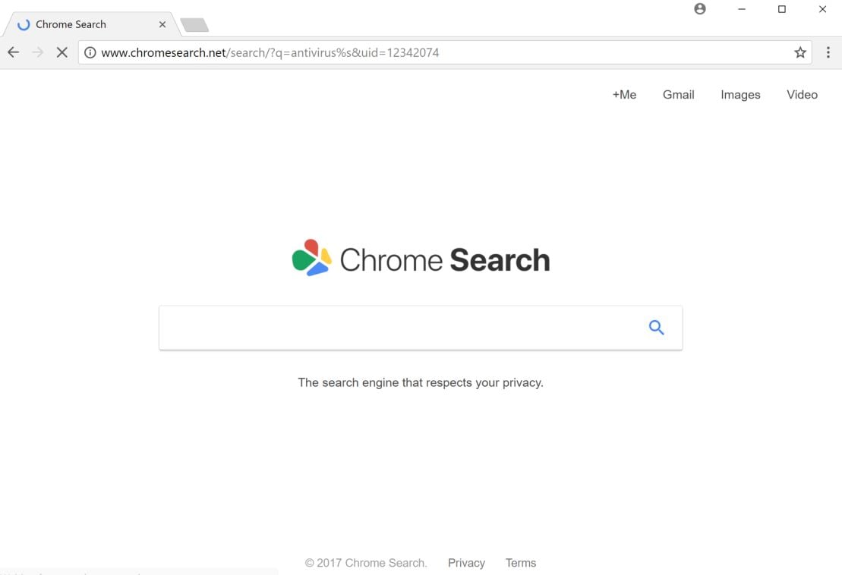842x575 pixels.
Task: Open the +Me link
Action: (624, 95)
